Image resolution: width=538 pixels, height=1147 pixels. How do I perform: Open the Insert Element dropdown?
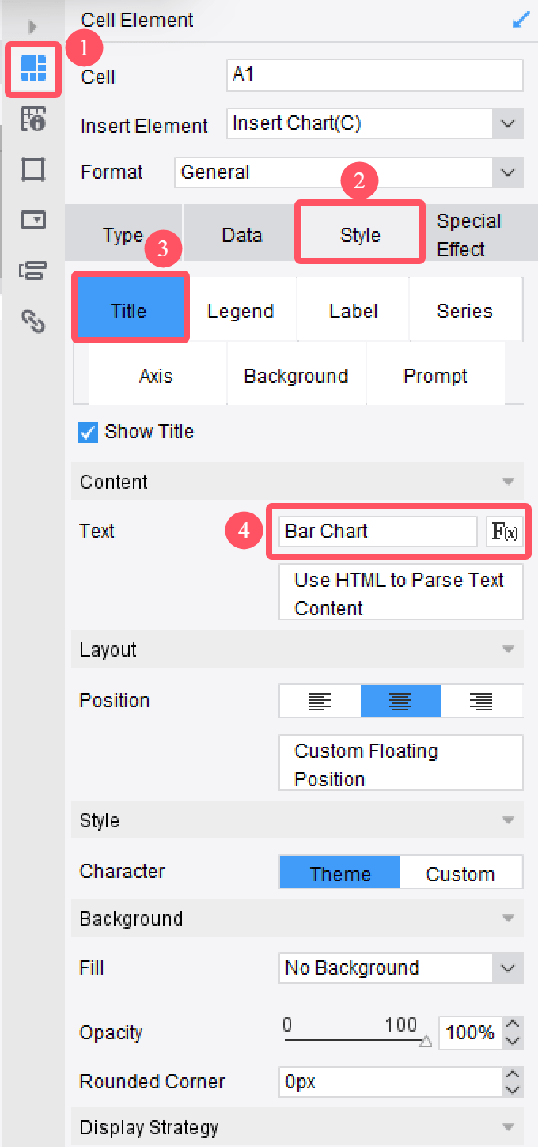click(507, 123)
